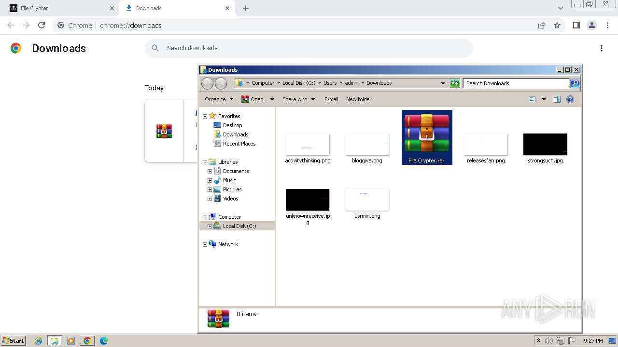
Task: Click Chrome's back arrow
Action: pyautogui.click(x=11, y=25)
